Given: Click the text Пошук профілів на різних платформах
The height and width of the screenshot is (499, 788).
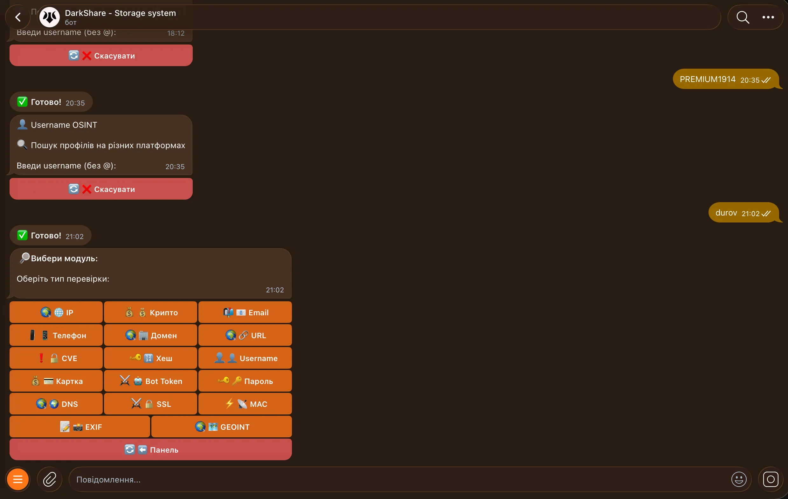Looking at the screenshot, I should click(x=108, y=145).
